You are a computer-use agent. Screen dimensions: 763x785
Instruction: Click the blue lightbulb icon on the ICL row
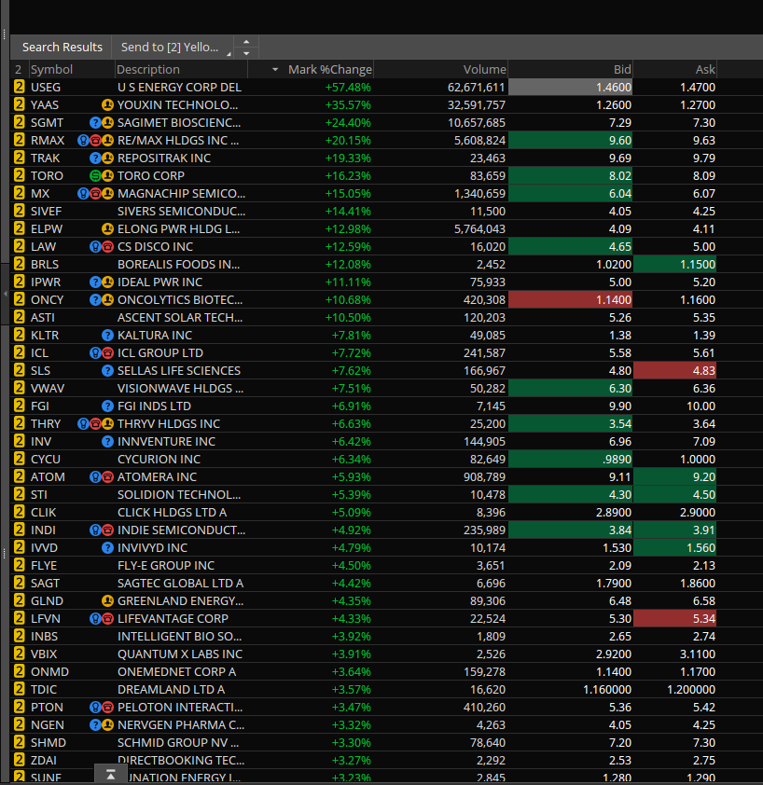95,353
